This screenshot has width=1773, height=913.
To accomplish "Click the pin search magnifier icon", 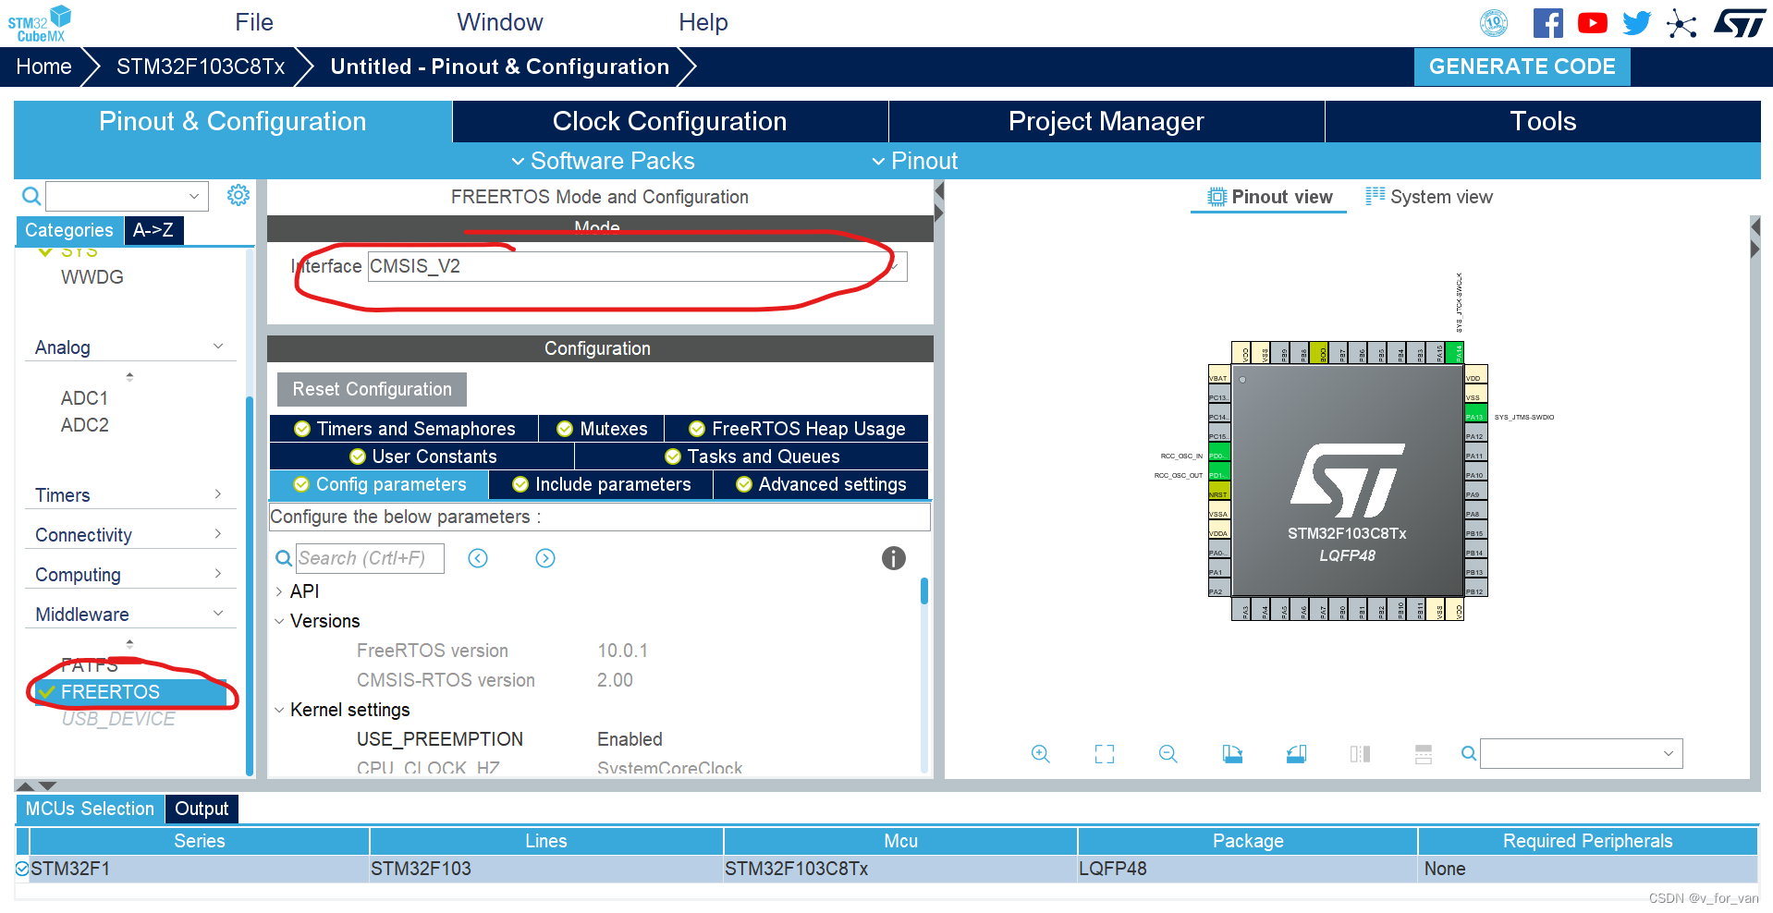I will pos(1468,754).
